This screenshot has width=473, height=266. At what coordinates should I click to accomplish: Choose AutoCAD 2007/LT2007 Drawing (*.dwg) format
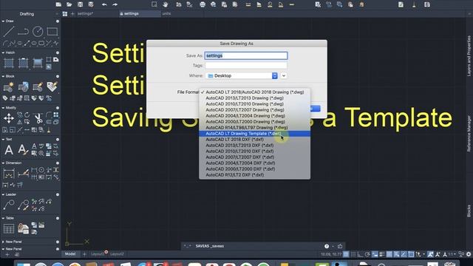click(x=254, y=110)
